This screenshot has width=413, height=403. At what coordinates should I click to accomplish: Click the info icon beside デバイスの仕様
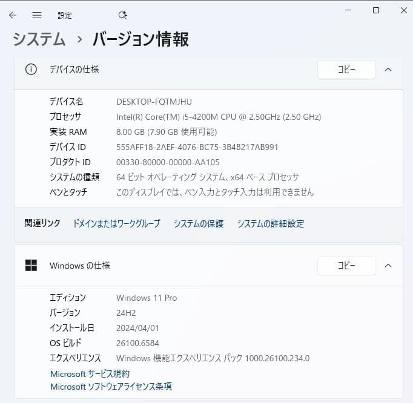pyautogui.click(x=31, y=70)
